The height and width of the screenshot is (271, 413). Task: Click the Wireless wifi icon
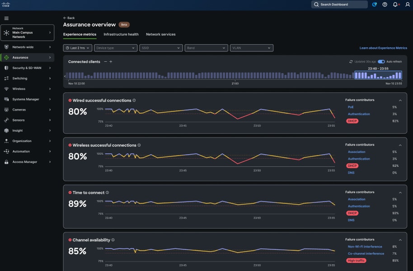6,89
